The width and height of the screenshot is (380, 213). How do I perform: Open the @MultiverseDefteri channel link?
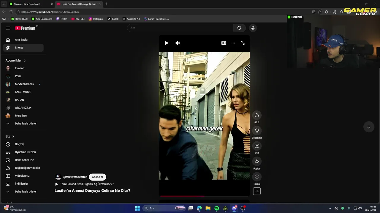(75, 177)
